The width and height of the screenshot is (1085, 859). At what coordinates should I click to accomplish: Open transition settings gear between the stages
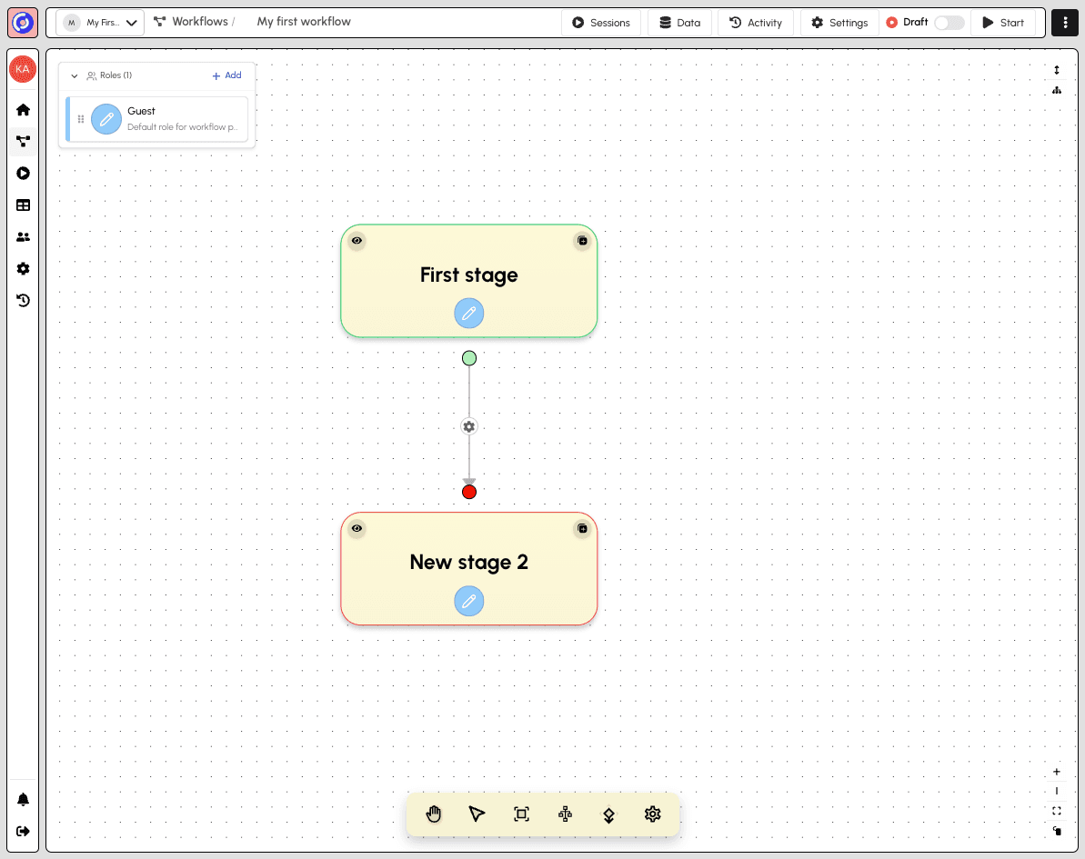pos(468,425)
